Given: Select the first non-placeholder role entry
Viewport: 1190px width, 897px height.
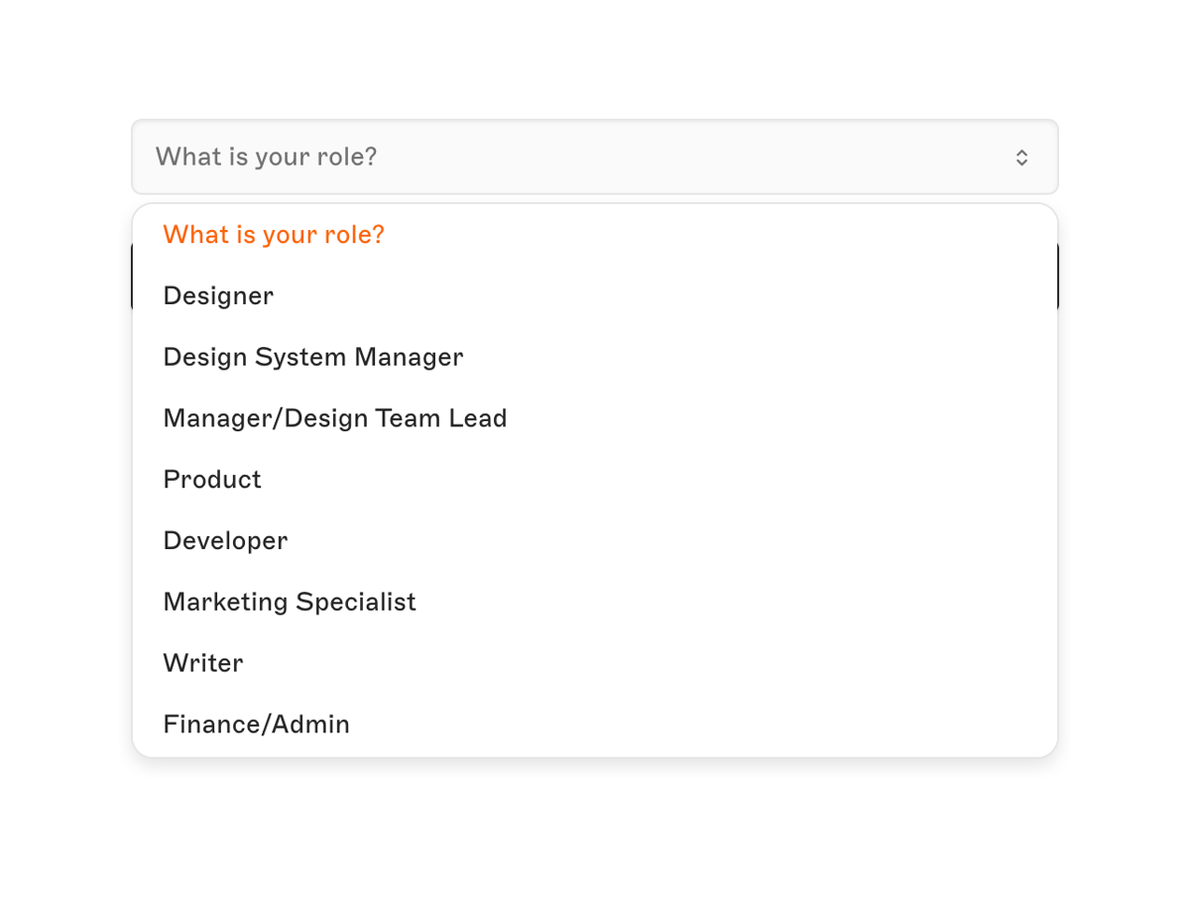Looking at the screenshot, I should pyautogui.click(x=217, y=295).
